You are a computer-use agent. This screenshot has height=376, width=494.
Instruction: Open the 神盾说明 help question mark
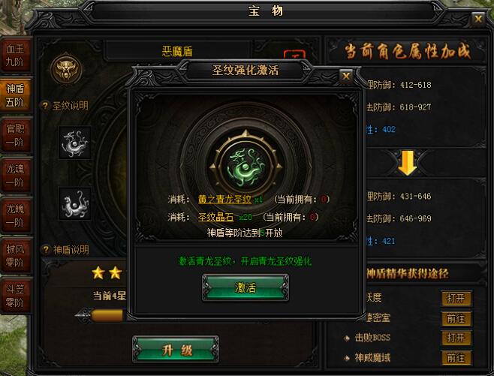pos(46,250)
